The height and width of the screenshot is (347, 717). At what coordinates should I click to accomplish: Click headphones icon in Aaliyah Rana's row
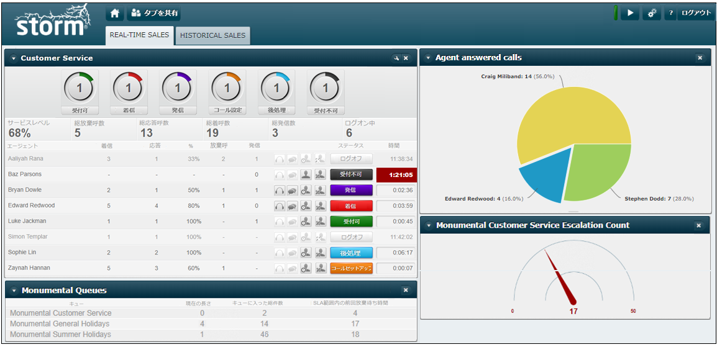(280, 159)
